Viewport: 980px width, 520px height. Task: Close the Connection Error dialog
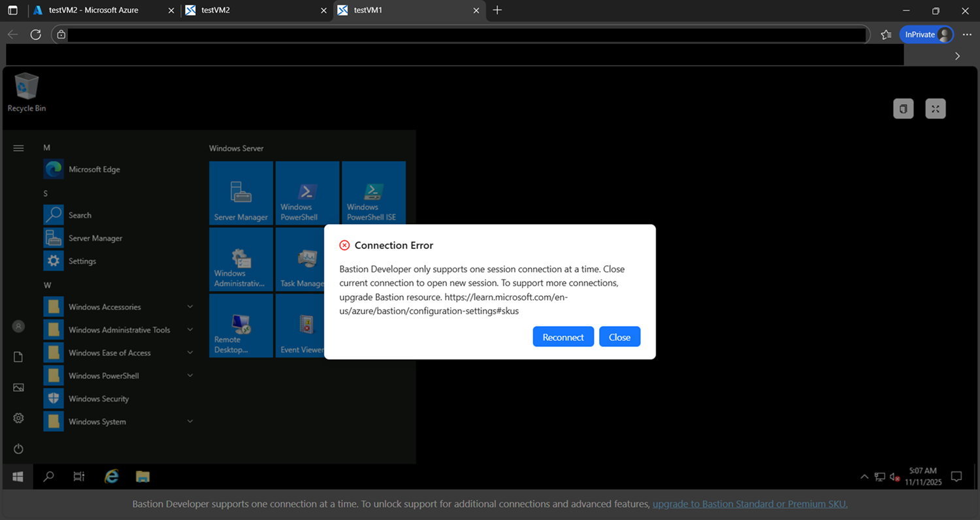pyautogui.click(x=619, y=337)
